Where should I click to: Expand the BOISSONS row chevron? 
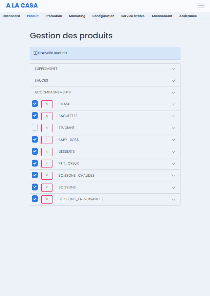click(173, 187)
